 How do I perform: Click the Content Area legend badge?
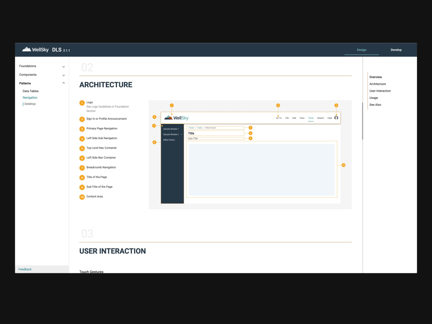(x=82, y=197)
